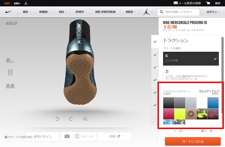Open the NIKE SPORTSWEAR menu item
This screenshot has width=225, height=147.
(x=105, y=12)
